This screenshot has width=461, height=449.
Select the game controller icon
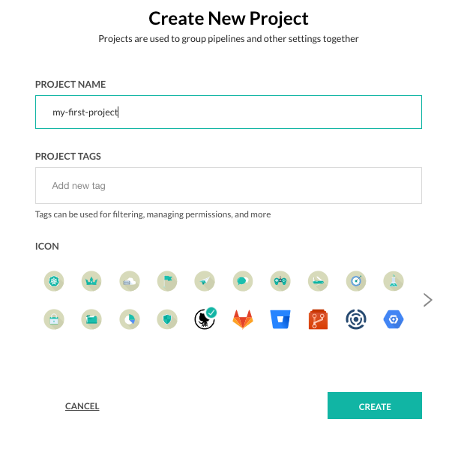[x=280, y=281]
